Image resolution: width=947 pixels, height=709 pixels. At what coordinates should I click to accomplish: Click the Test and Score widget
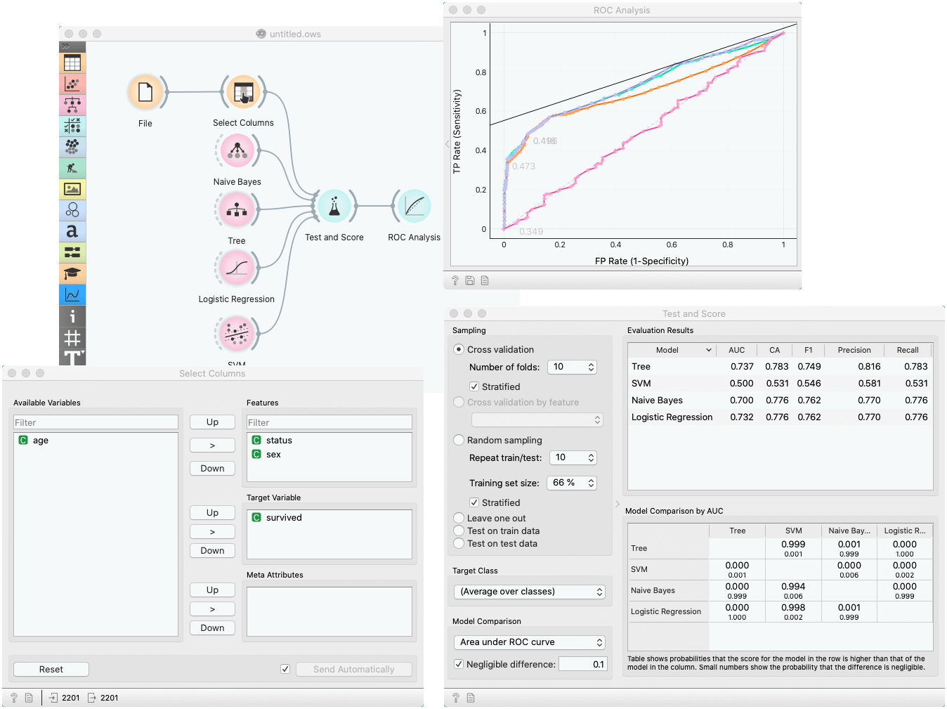334,207
